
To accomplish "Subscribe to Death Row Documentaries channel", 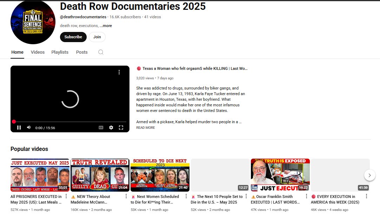I will [x=73, y=37].
